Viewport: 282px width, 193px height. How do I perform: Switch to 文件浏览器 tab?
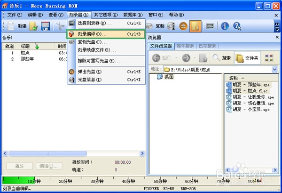(x=161, y=46)
